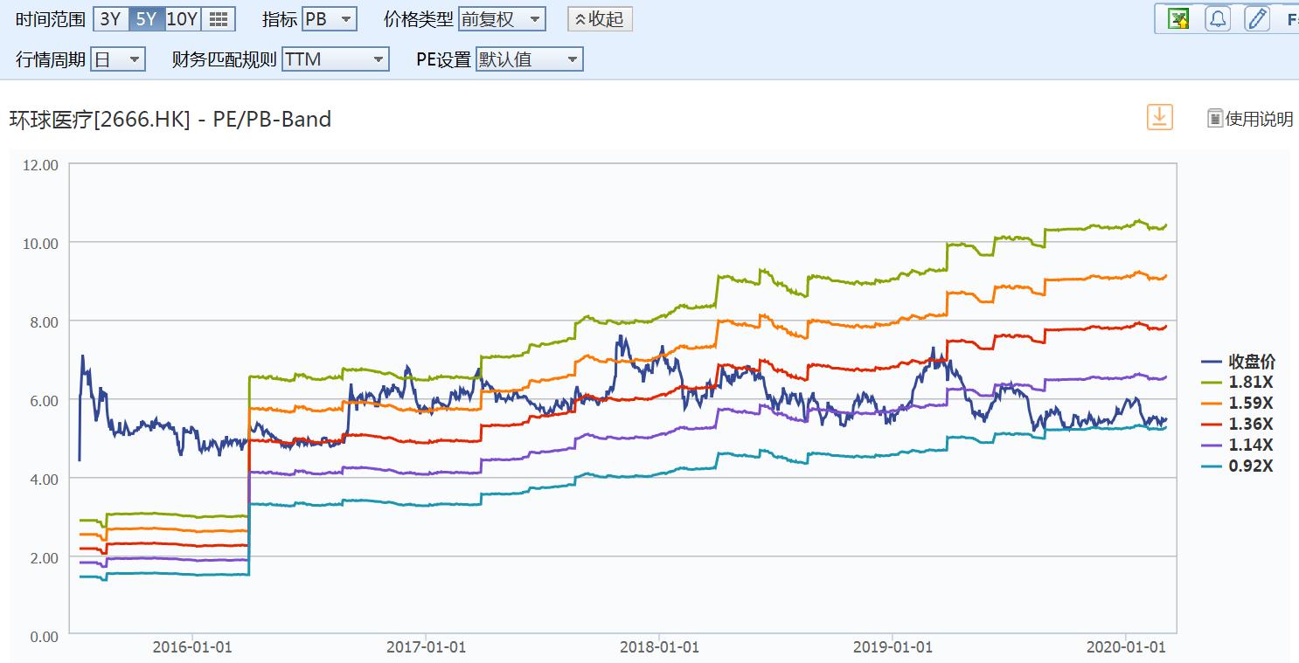Expand the 财务匹配规则 TTM dropdown
The height and width of the screenshot is (663, 1299).
(x=335, y=59)
